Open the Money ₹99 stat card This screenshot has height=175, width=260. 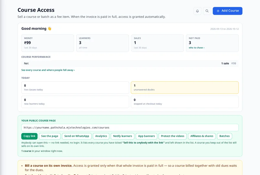(x=48, y=43)
